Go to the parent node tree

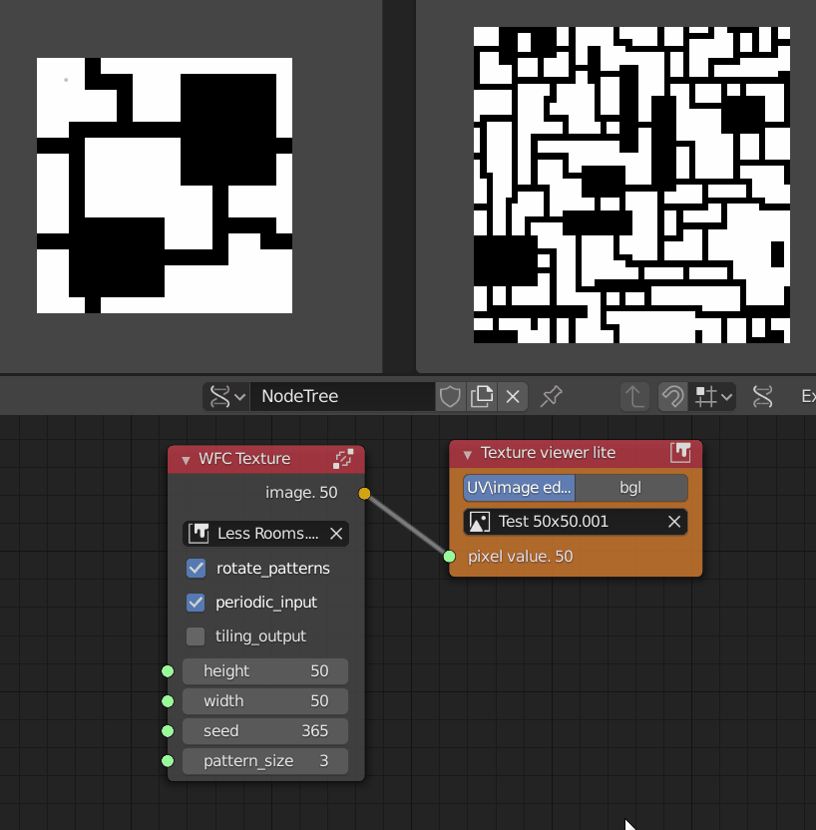[634, 396]
